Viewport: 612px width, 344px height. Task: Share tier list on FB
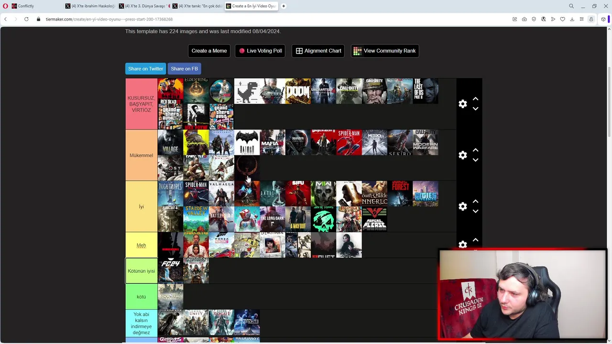click(184, 69)
